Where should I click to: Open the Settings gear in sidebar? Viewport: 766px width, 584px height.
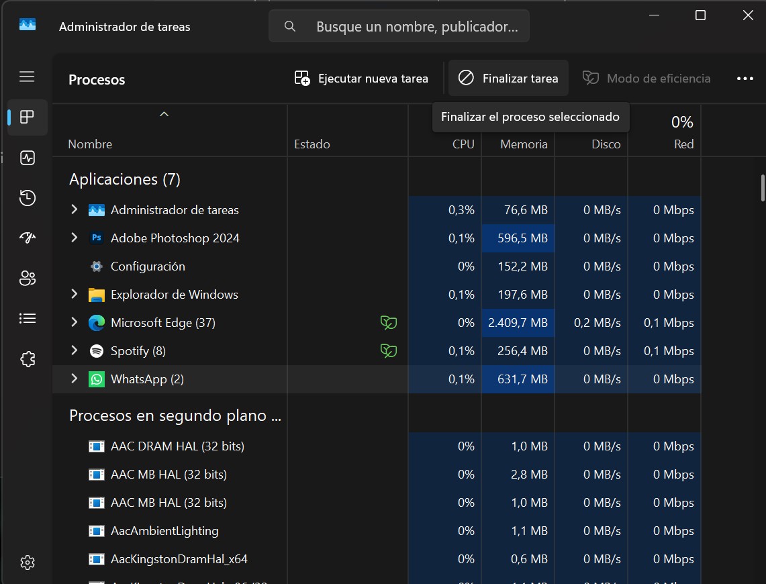coord(28,563)
